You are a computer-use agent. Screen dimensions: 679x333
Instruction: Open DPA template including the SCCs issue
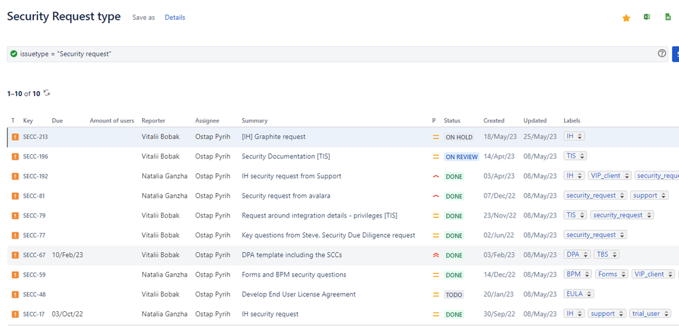(292, 255)
